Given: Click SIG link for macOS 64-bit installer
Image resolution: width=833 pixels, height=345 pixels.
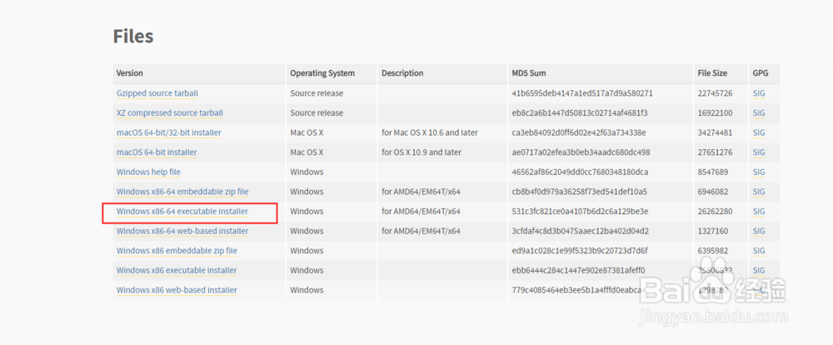Looking at the screenshot, I should [758, 152].
